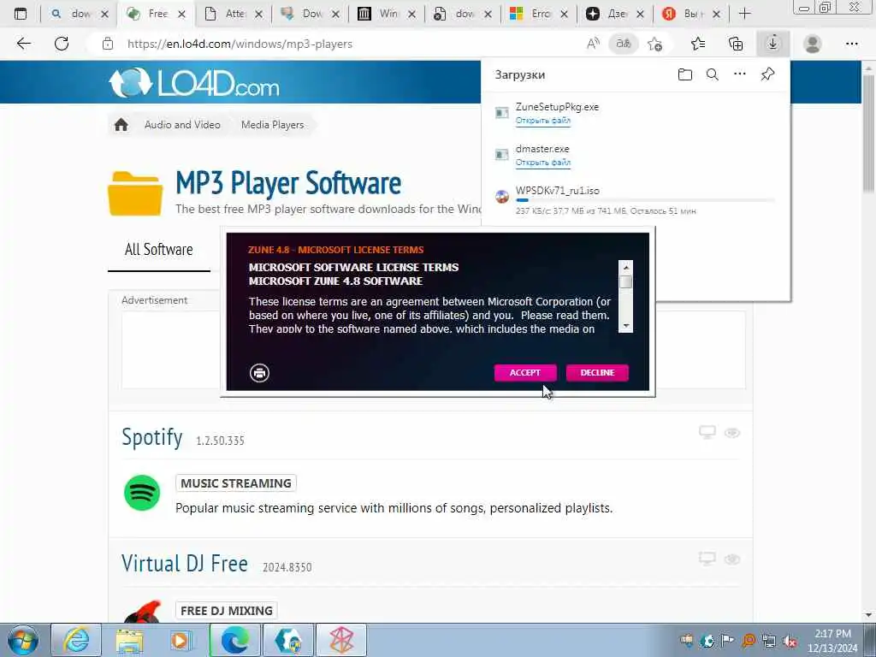Screen dimensions: 876x657
Task: Open Media Players breadcrumb
Action: pyautogui.click(x=273, y=125)
